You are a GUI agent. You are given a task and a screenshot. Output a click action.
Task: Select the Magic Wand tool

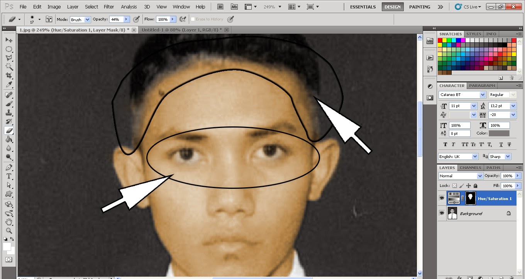point(9,67)
